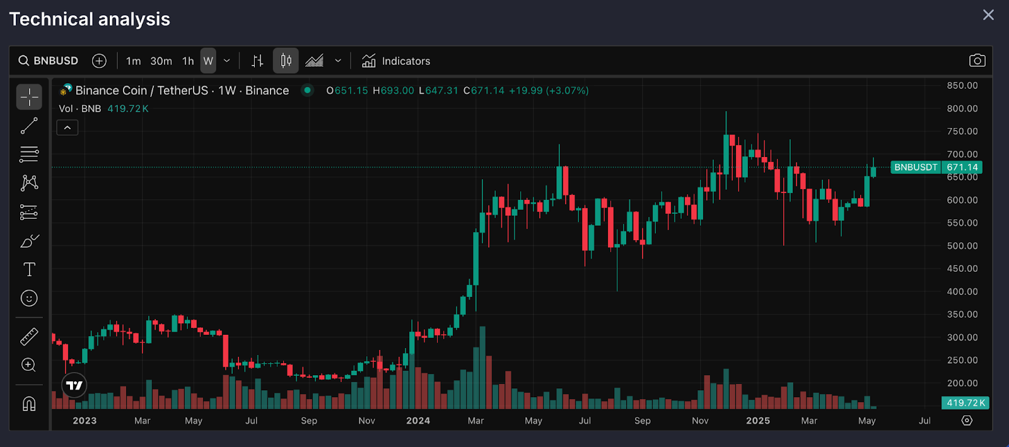Select the Text annotation tool
This screenshot has height=447, width=1009.
click(29, 269)
